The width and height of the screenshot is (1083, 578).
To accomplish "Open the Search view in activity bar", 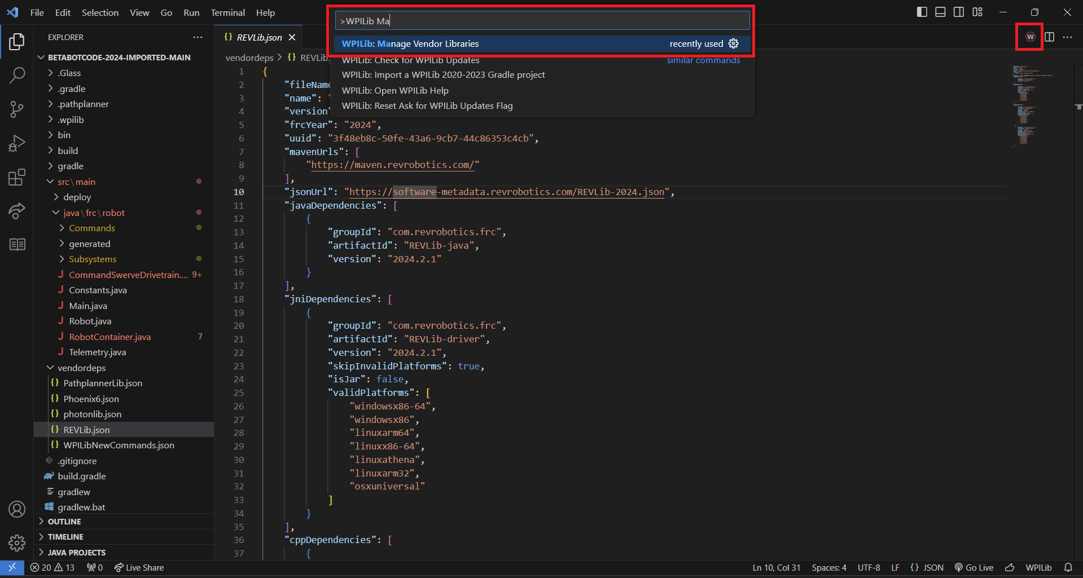I will click(17, 75).
